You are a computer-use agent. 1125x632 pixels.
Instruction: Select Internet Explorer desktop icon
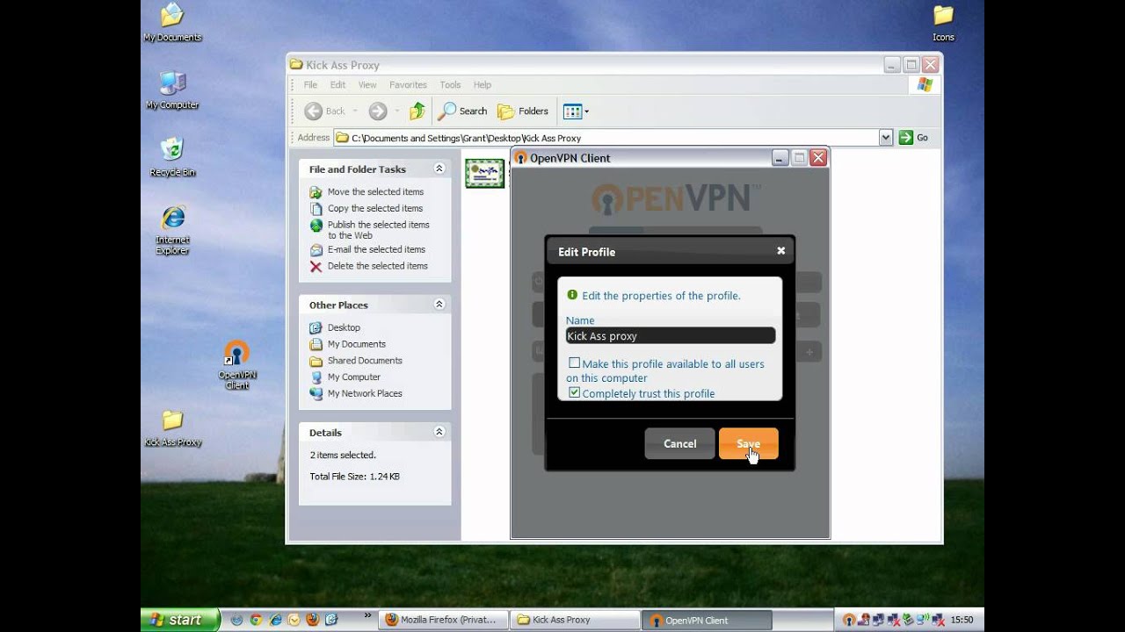[x=172, y=231]
